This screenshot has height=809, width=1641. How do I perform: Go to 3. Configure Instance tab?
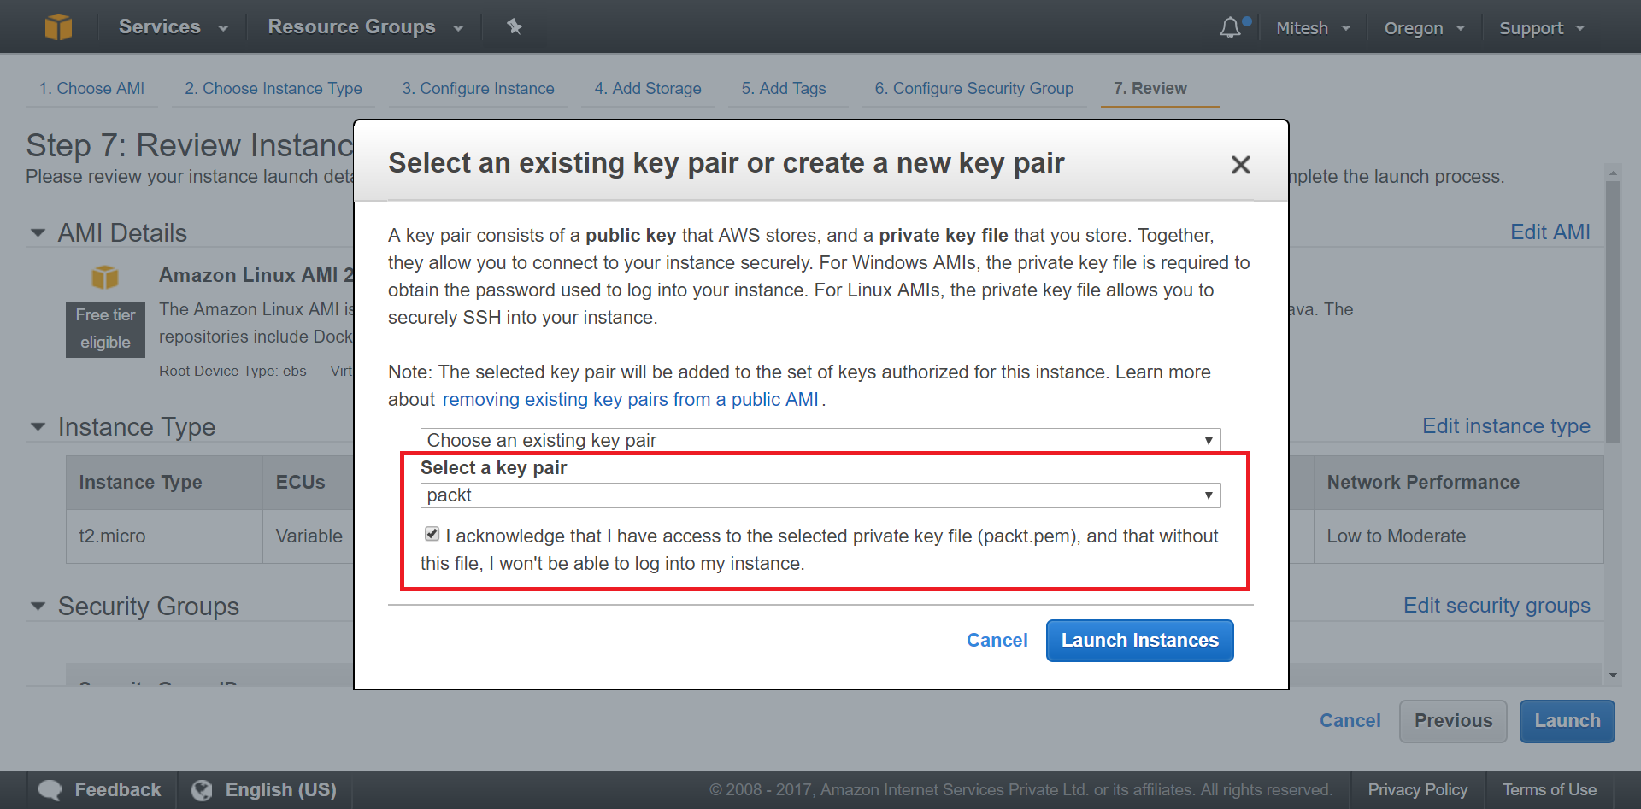point(478,89)
